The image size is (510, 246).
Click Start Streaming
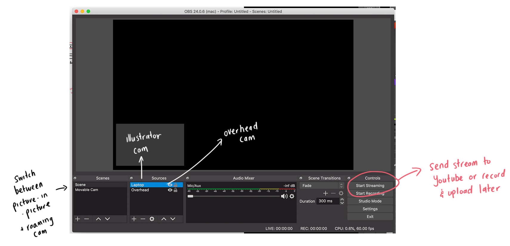coord(370,185)
